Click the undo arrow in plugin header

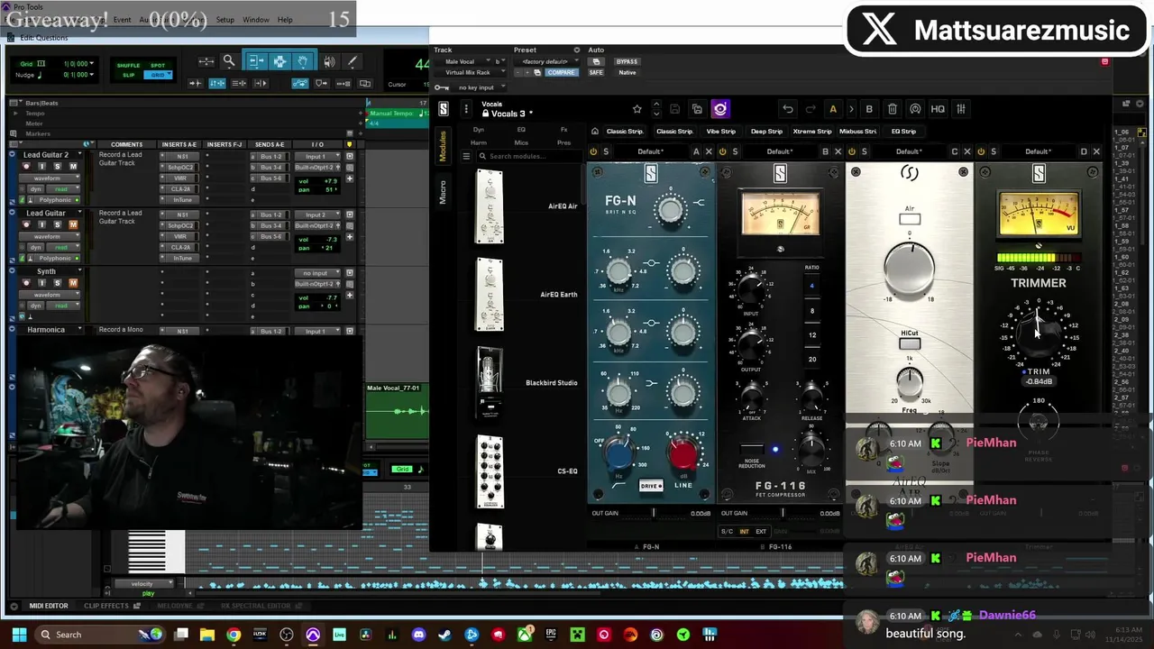coord(788,109)
